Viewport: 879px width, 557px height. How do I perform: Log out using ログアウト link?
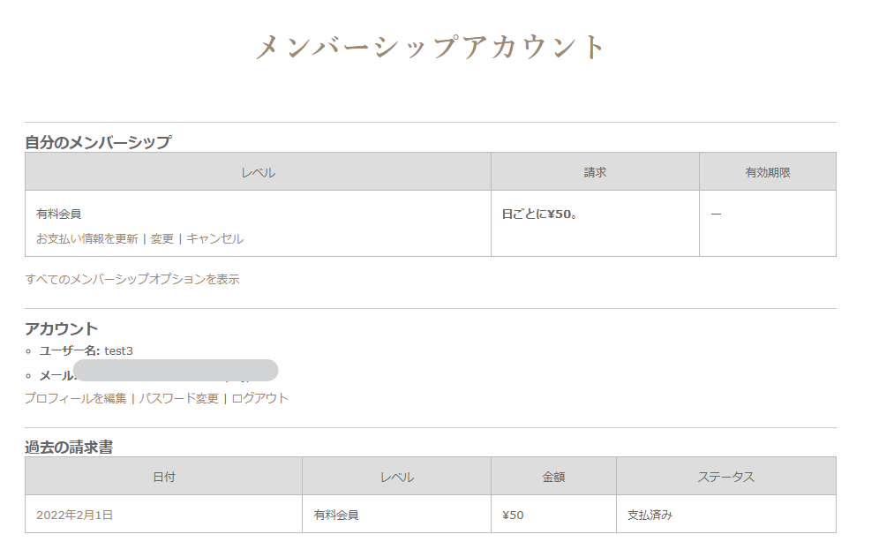[259, 398]
